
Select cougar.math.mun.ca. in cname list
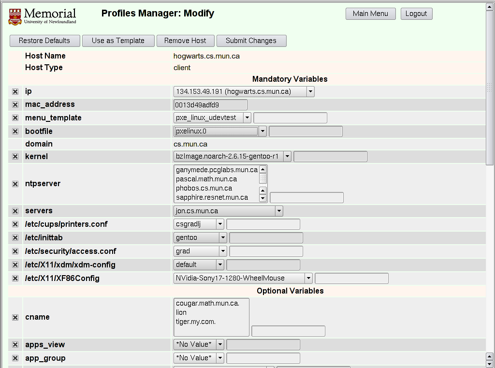(211, 304)
